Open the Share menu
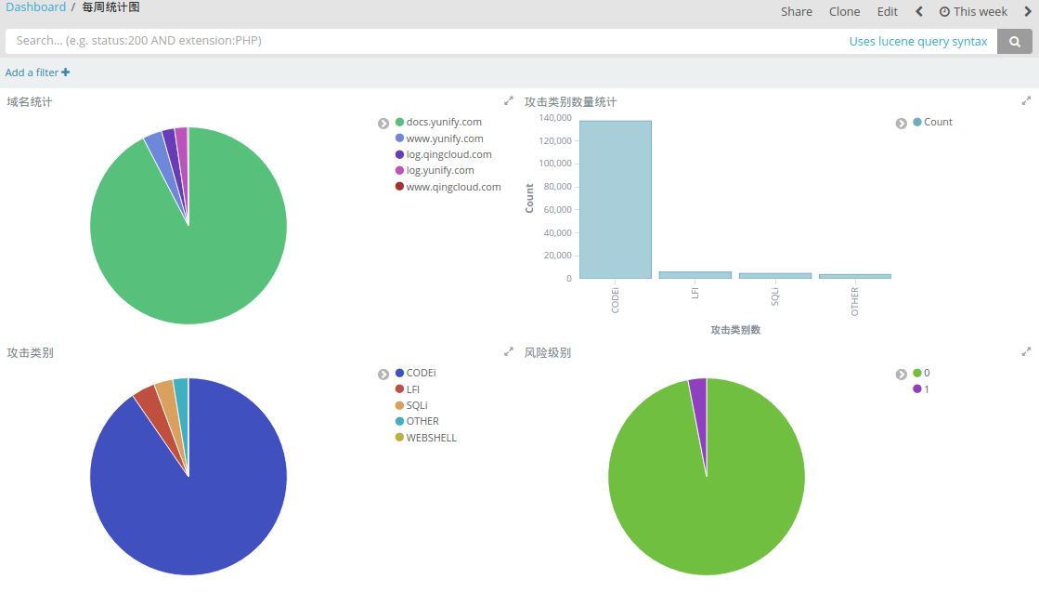The width and height of the screenshot is (1039, 592). pos(796,12)
